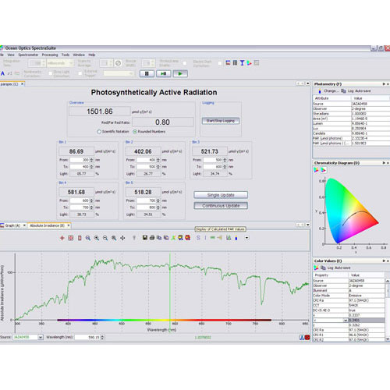Click the Wavelength (nm) input field
390x390 pixels.
point(87,337)
